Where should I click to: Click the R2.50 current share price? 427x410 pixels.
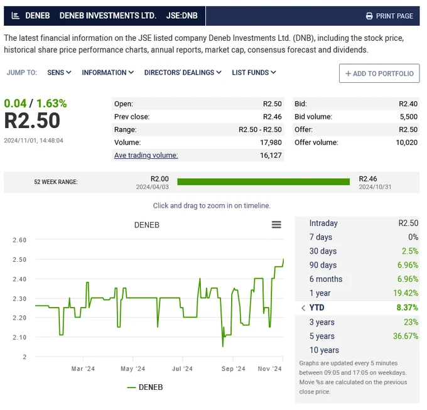coord(32,121)
